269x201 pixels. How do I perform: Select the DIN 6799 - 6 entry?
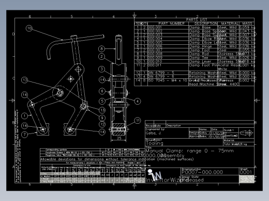161,76
